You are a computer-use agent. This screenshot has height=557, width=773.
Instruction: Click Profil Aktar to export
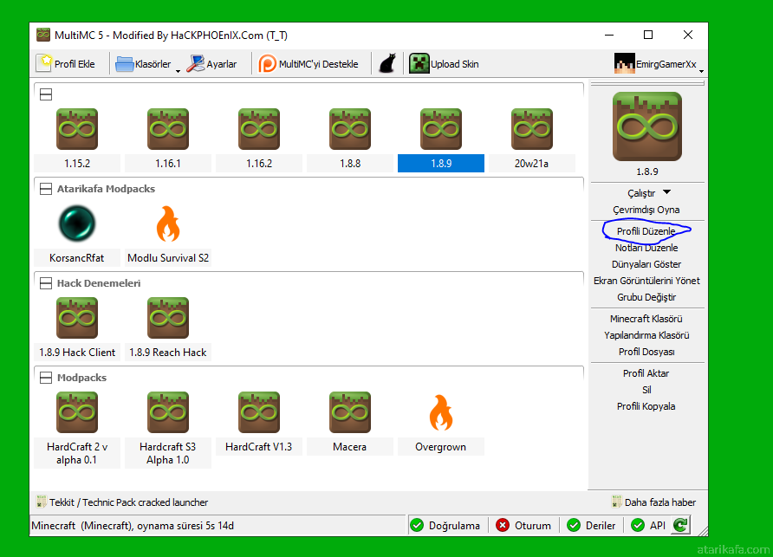(x=646, y=373)
